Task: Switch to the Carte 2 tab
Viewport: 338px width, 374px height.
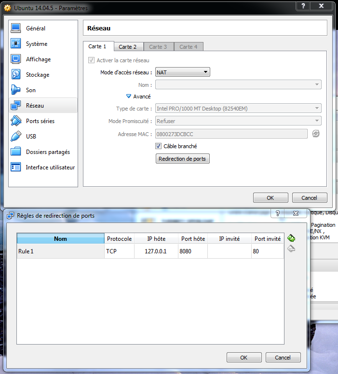Action: click(x=128, y=47)
